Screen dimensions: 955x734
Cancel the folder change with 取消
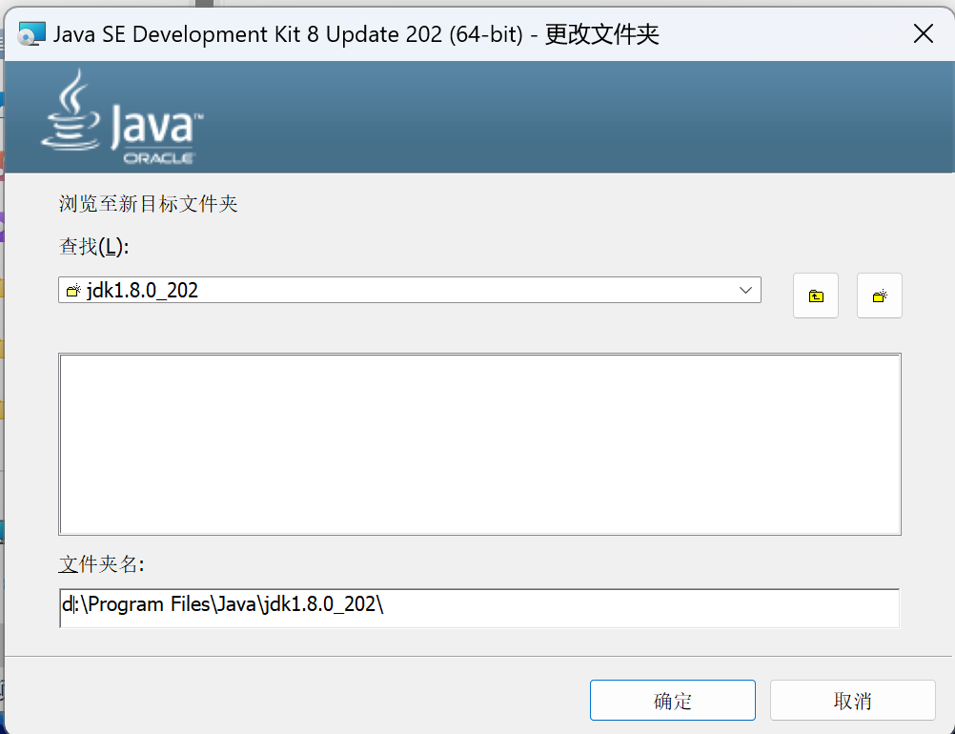pyautogui.click(x=852, y=701)
